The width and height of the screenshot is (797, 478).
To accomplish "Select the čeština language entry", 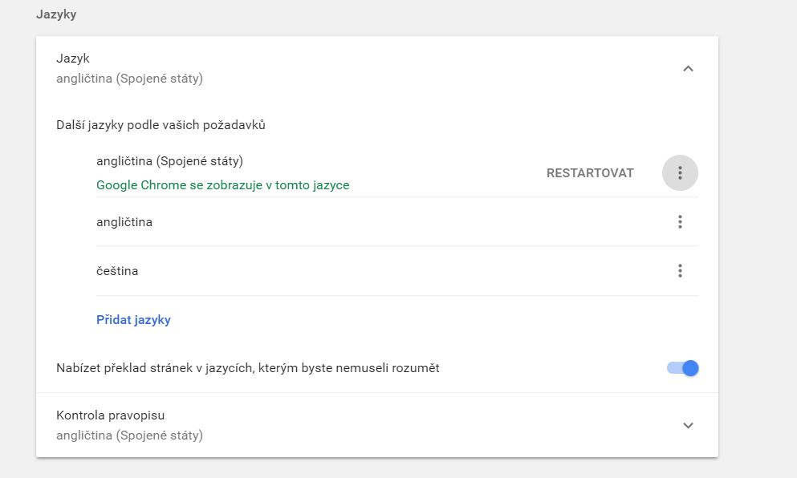I will coord(117,271).
